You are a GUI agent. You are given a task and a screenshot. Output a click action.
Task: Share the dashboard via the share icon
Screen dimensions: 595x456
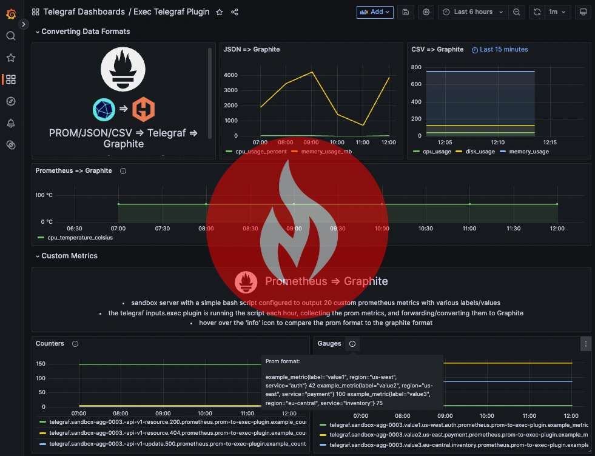click(235, 12)
